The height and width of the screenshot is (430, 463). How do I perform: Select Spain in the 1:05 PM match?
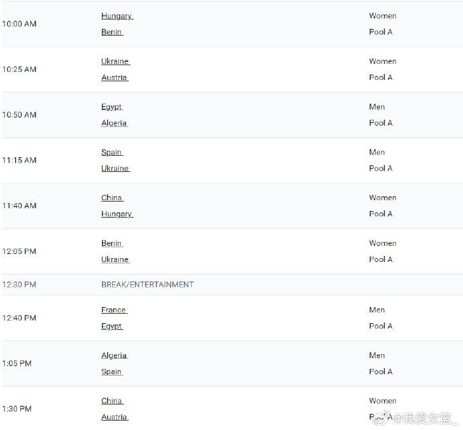111,372
